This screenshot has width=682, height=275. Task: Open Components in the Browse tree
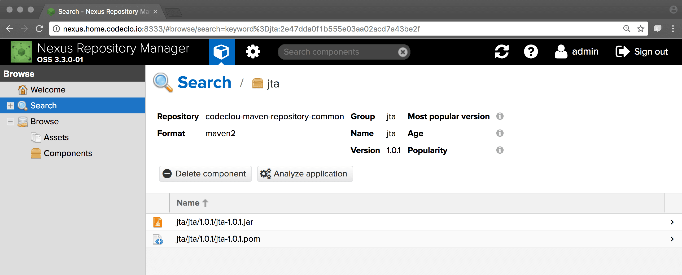click(x=68, y=153)
